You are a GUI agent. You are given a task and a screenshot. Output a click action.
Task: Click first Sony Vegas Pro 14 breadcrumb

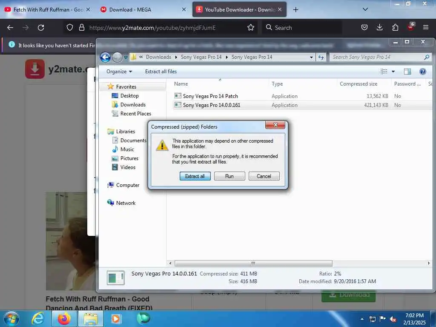tap(201, 57)
